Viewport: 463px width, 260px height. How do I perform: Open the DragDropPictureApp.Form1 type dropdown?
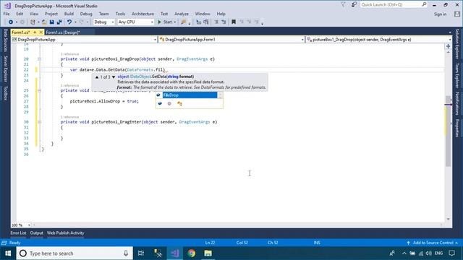(x=231, y=40)
